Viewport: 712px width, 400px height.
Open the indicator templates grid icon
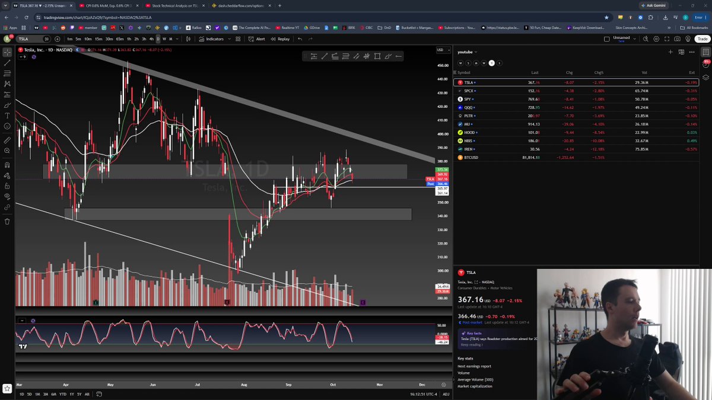click(x=238, y=39)
